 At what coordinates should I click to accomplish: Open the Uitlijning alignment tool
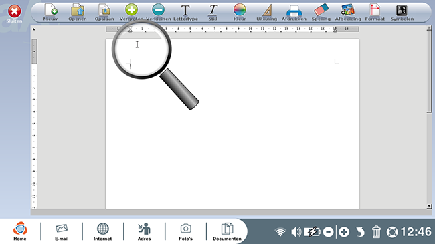coord(266,13)
